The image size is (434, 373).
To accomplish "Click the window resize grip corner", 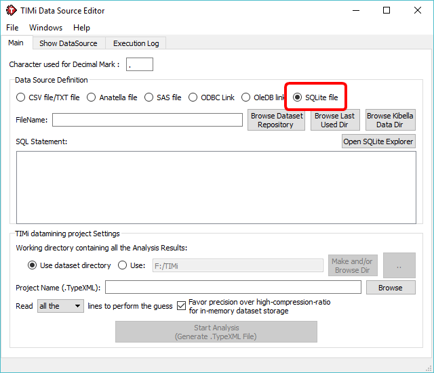I will click(429, 368).
